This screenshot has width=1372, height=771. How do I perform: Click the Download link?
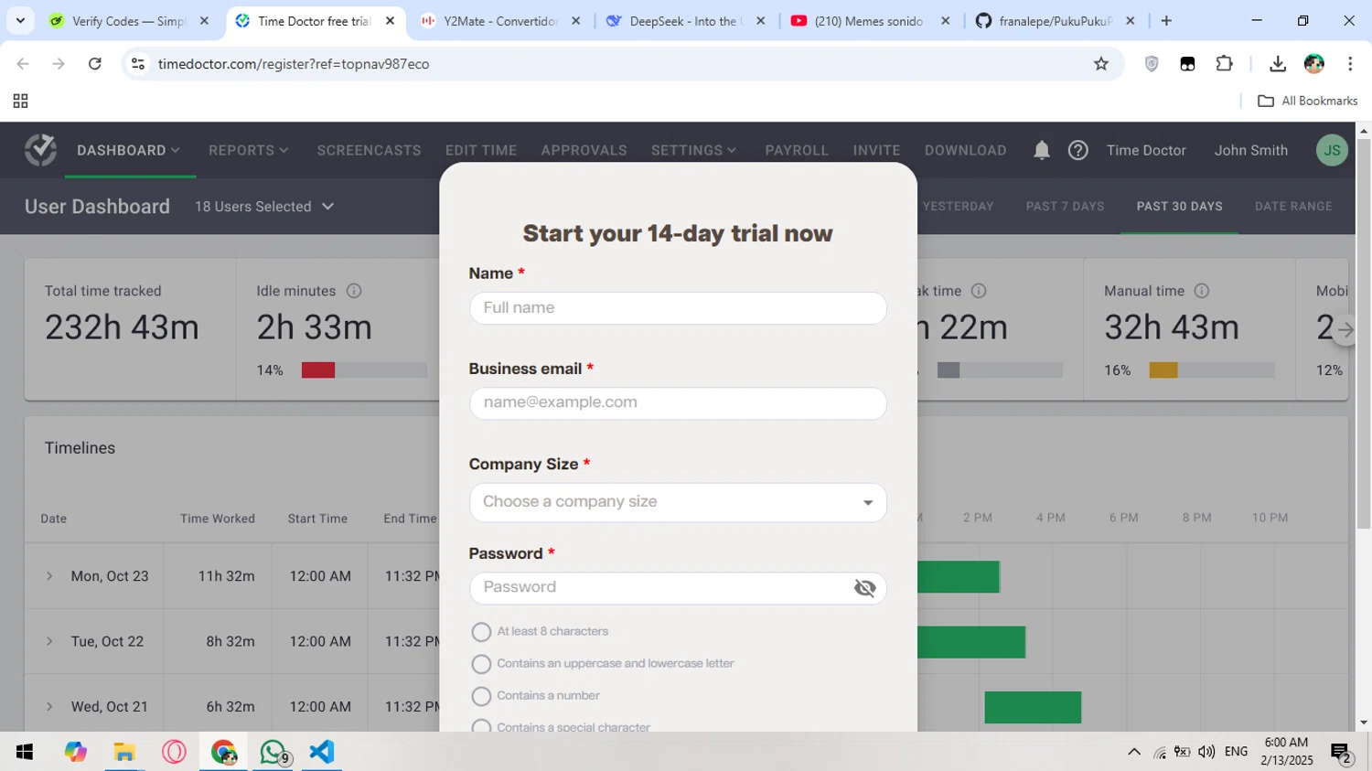[x=965, y=150]
